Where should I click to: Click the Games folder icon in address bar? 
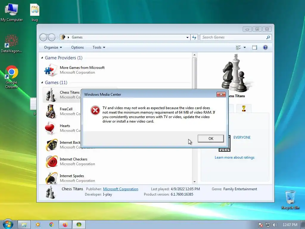point(63,37)
